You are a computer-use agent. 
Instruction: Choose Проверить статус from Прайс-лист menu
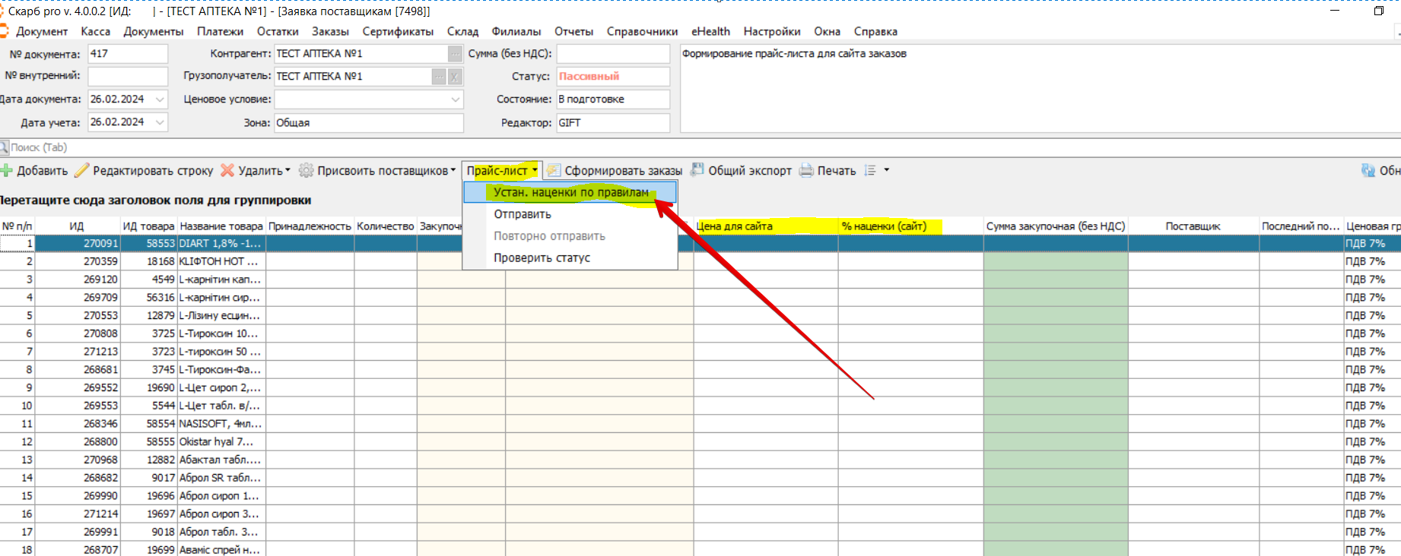(x=542, y=257)
